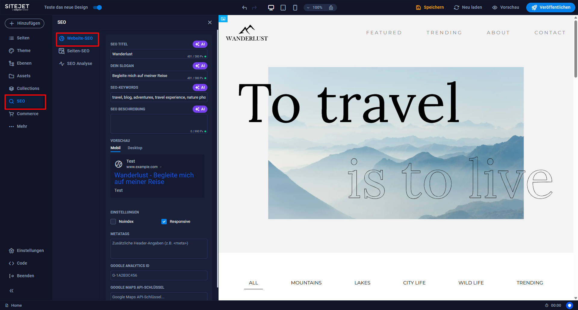Switch to mobile phone view
Viewport: 578px width, 310px height.
295,8
